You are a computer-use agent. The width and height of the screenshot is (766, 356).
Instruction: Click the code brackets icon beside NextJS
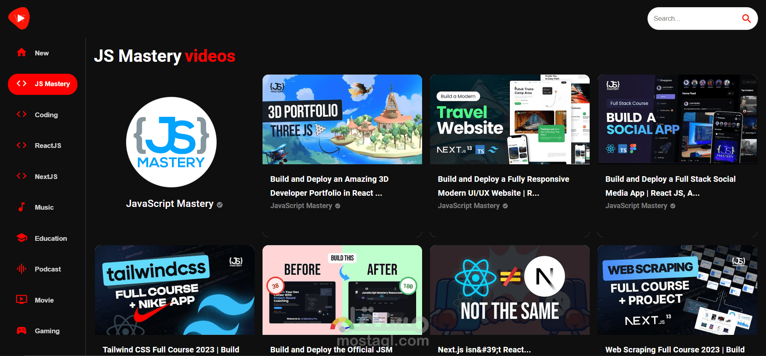tap(22, 176)
